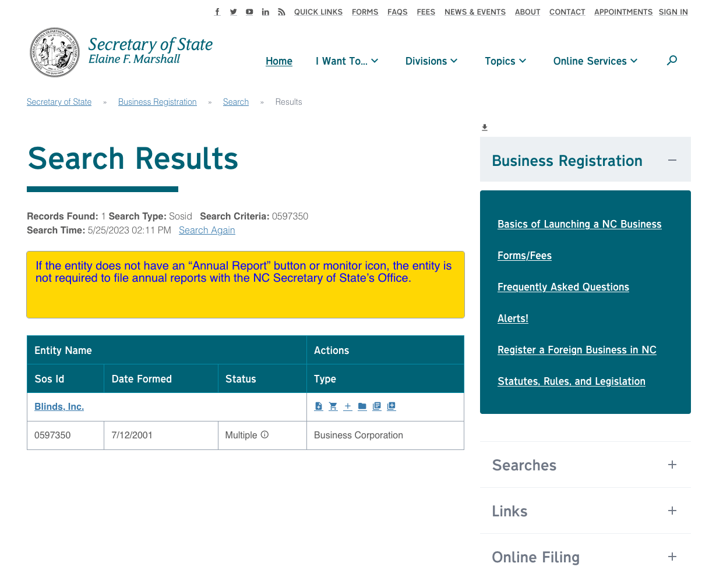Click Search Again to start a new search

click(x=207, y=230)
